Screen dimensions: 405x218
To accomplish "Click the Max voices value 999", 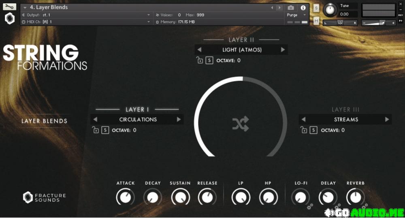I will coord(200,15).
